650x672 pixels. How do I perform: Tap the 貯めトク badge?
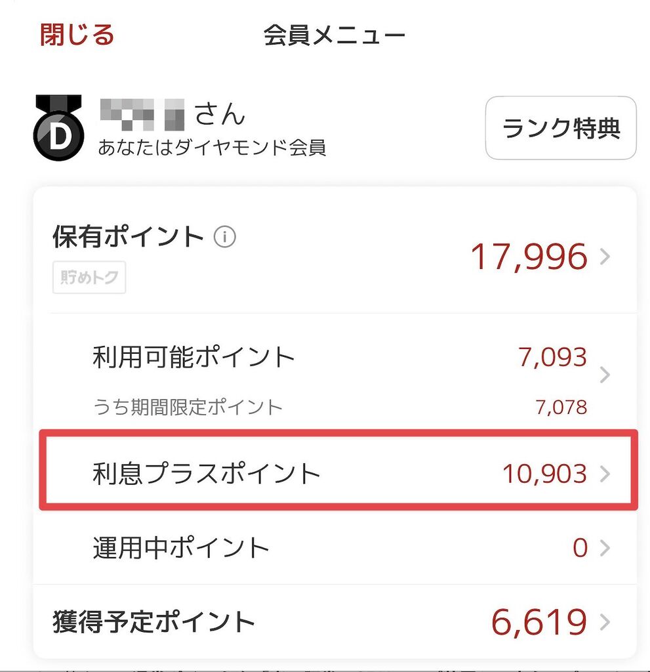(89, 278)
